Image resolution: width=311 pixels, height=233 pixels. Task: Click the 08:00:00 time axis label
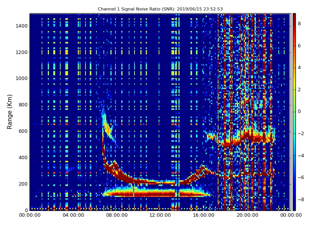tap(117, 215)
